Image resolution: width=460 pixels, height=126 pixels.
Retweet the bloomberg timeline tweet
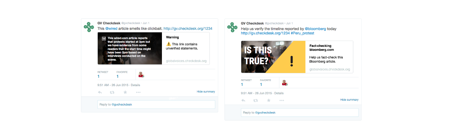[x=256, y=100]
